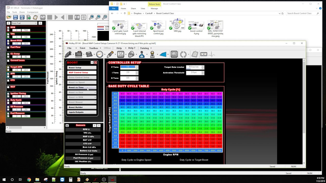Toggle the RPM channel checkbox
Image resolution: width=326 pixels, height=183 pixels.
8,28
